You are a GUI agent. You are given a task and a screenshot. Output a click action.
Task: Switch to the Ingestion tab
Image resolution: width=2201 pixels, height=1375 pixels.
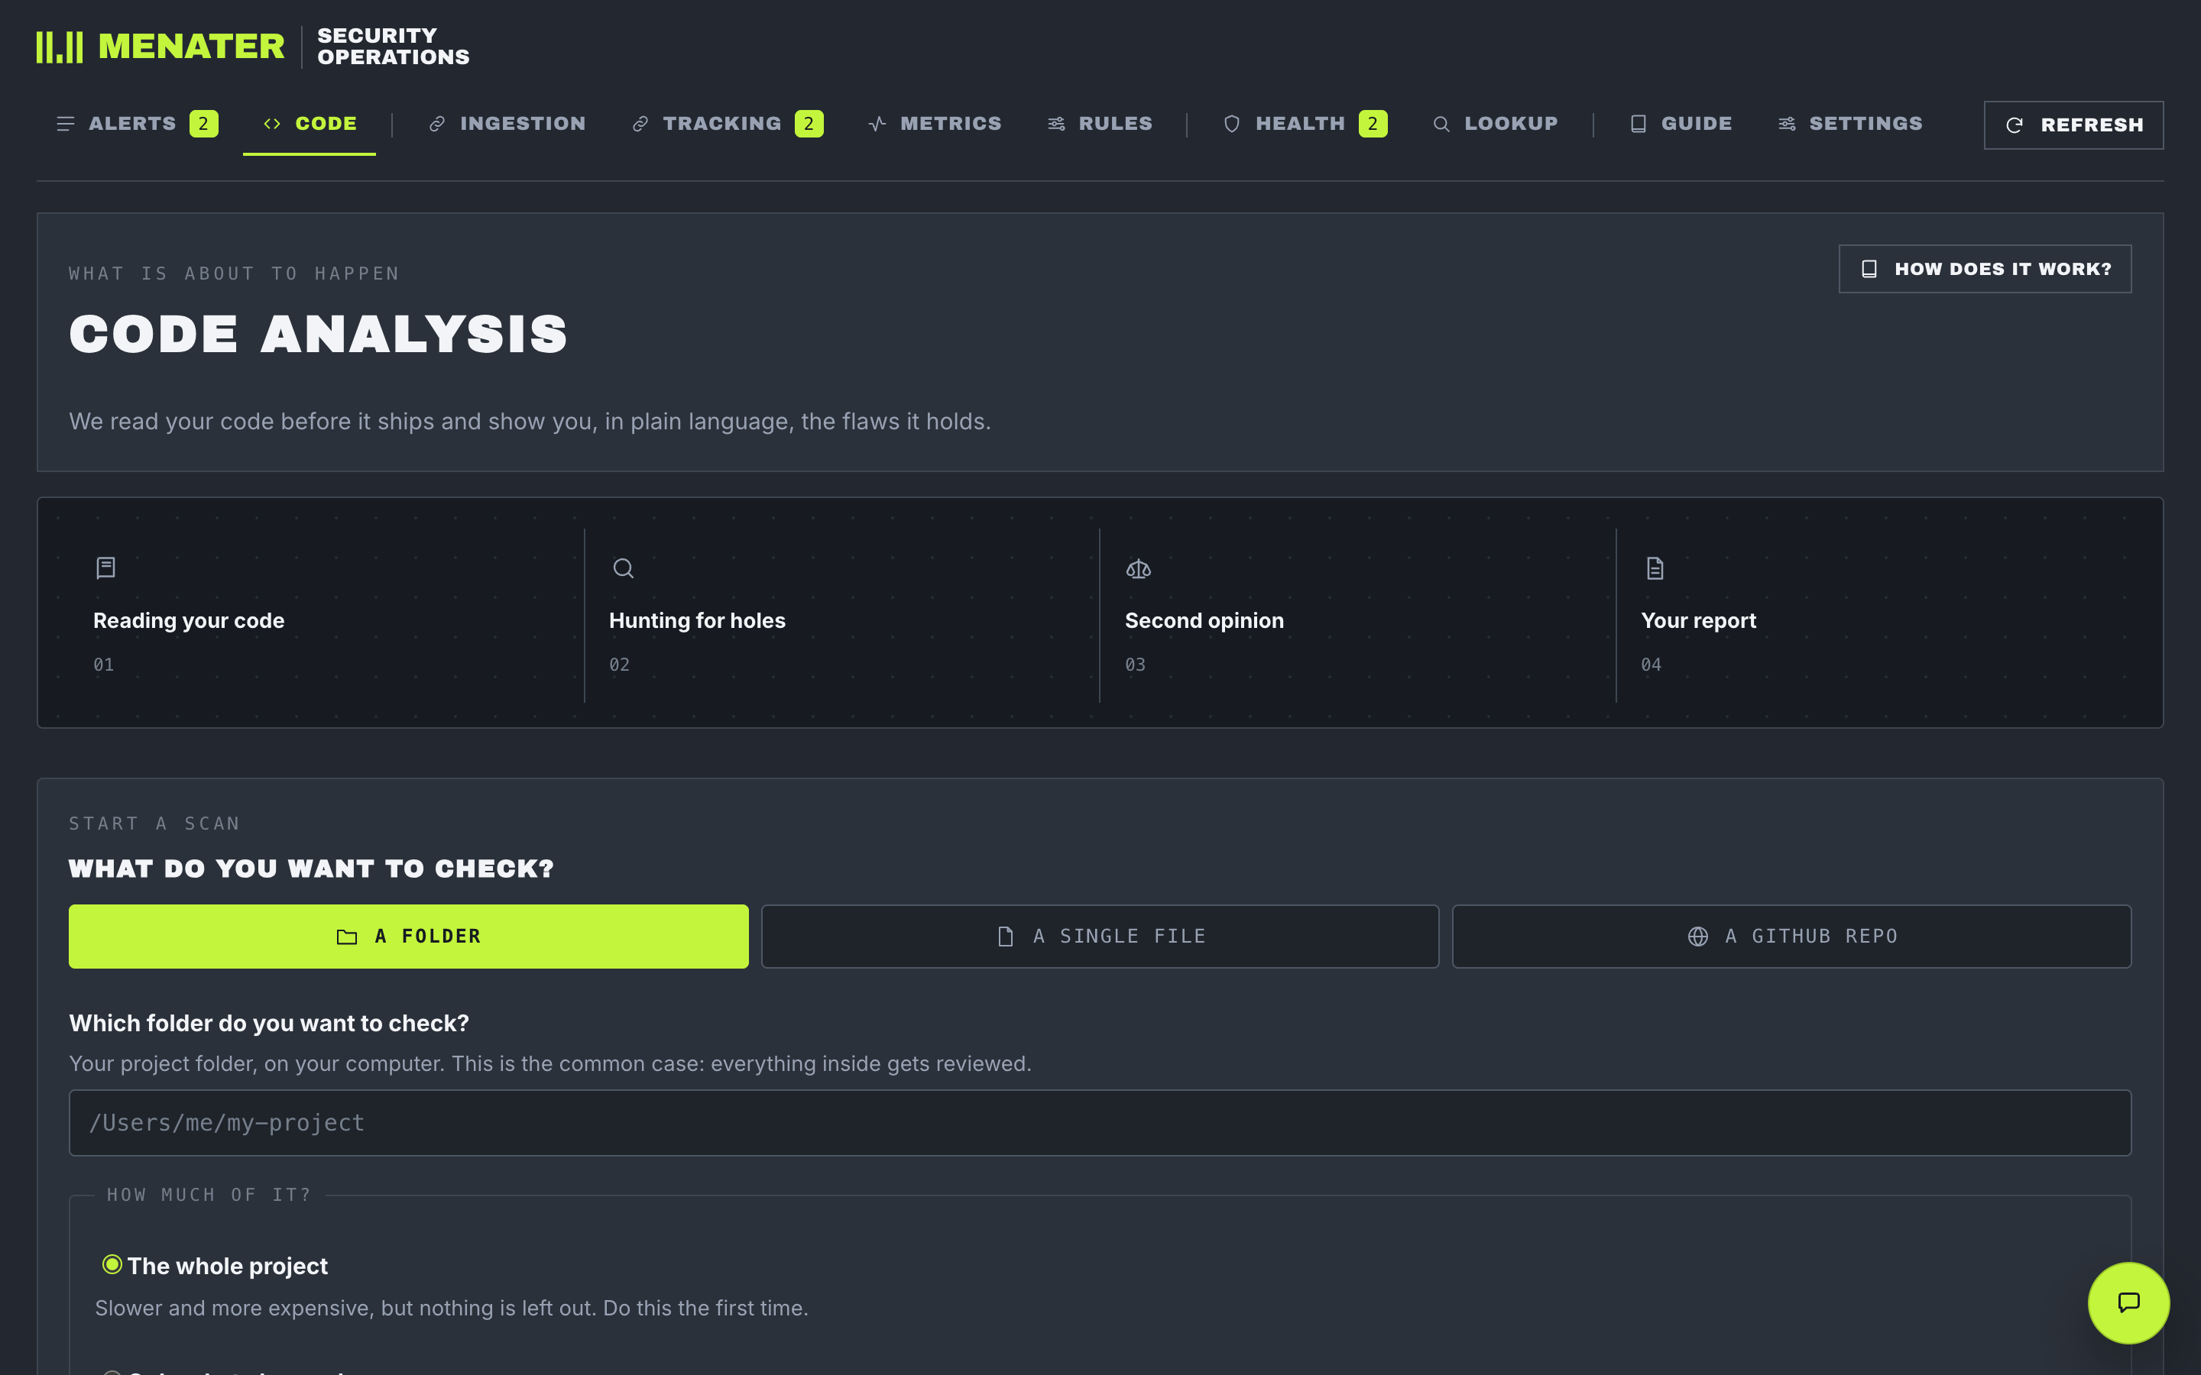tap(507, 124)
